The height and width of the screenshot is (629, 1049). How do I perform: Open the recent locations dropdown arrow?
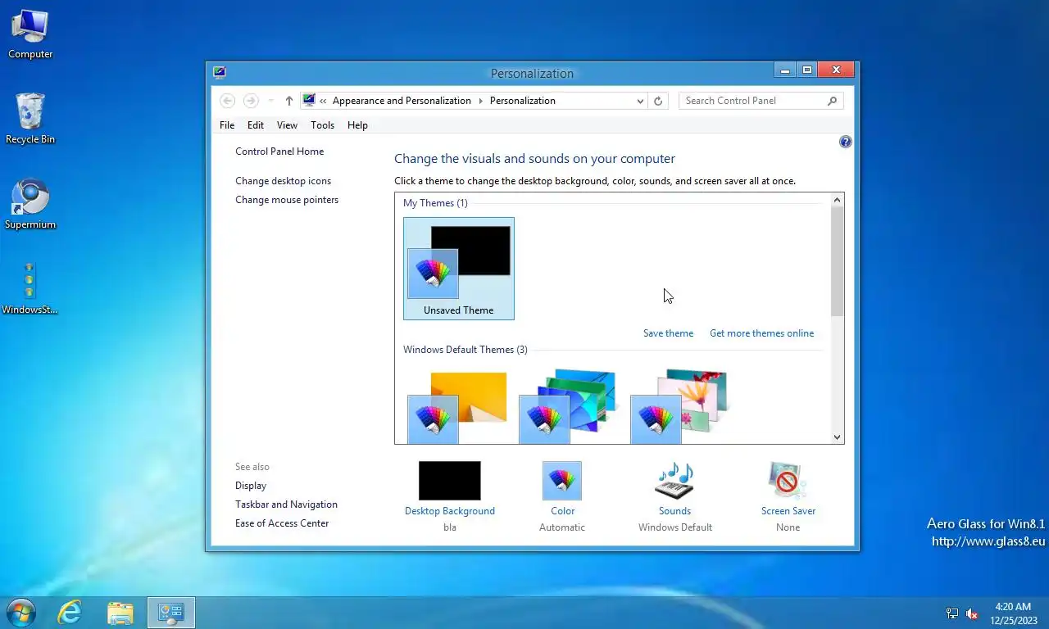(271, 101)
